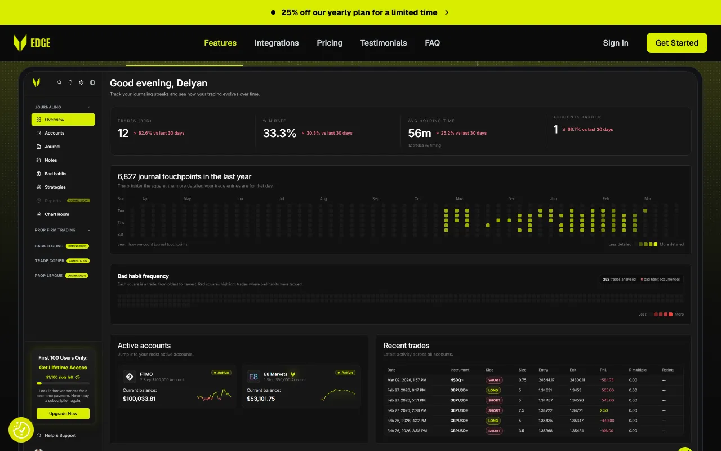Click the 33.3% win rate value
Image resolution: width=721 pixels, height=451 pixels.
[279, 133]
